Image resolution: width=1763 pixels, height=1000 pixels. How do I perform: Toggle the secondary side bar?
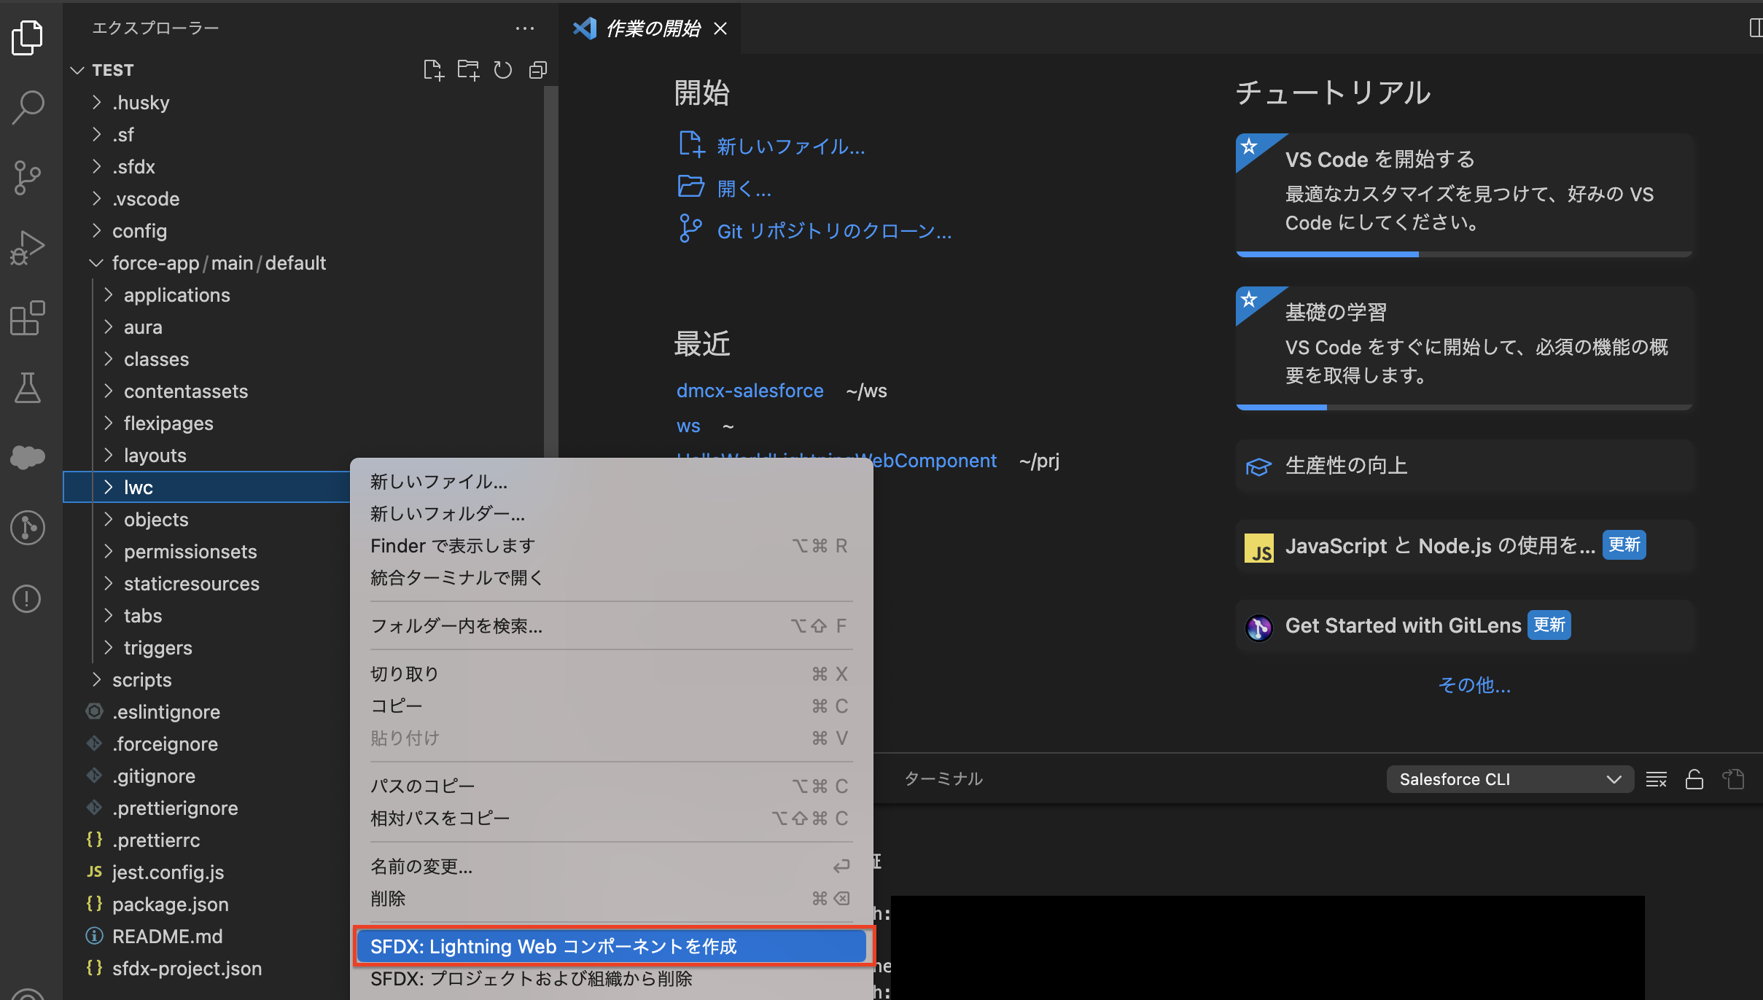1755,28
